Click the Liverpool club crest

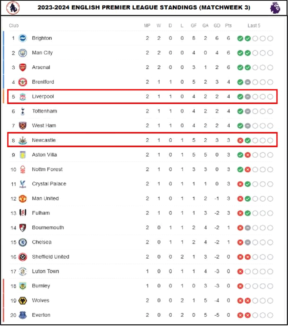(23, 97)
